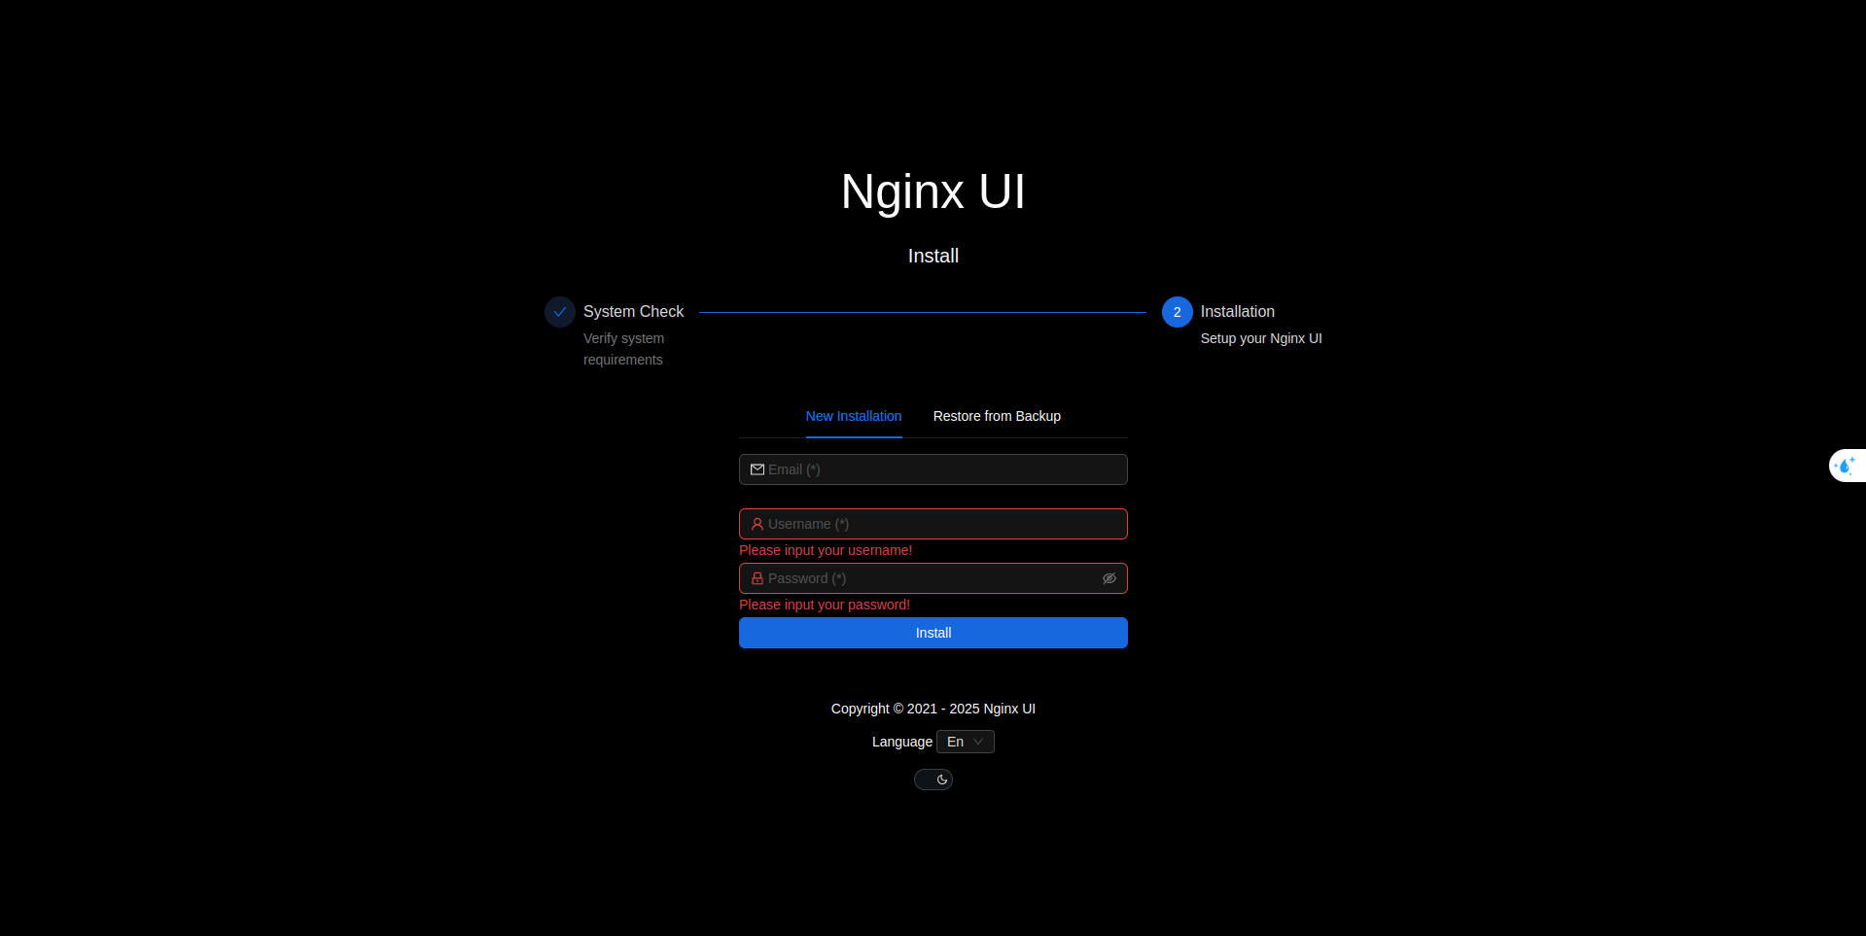Screen dimensions: 1866x936
Task: Switch to the Restore from Backup tab
Action: pos(997,416)
